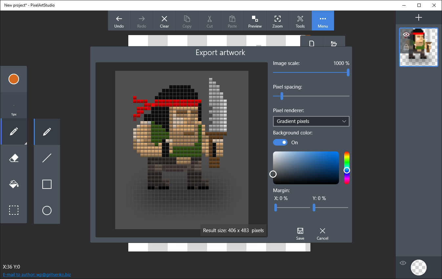The width and height of the screenshot is (442, 279).
Task: Turn off the Background color toggle
Action: (280, 142)
